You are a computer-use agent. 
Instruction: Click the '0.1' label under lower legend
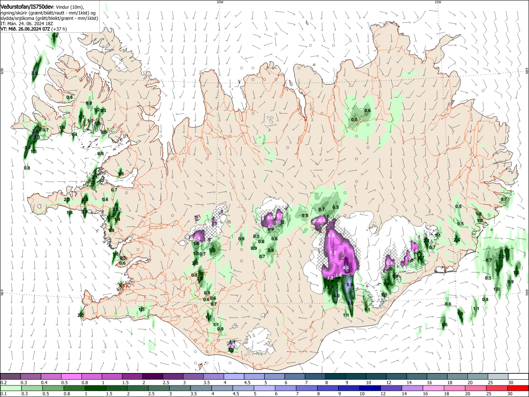point(3,394)
